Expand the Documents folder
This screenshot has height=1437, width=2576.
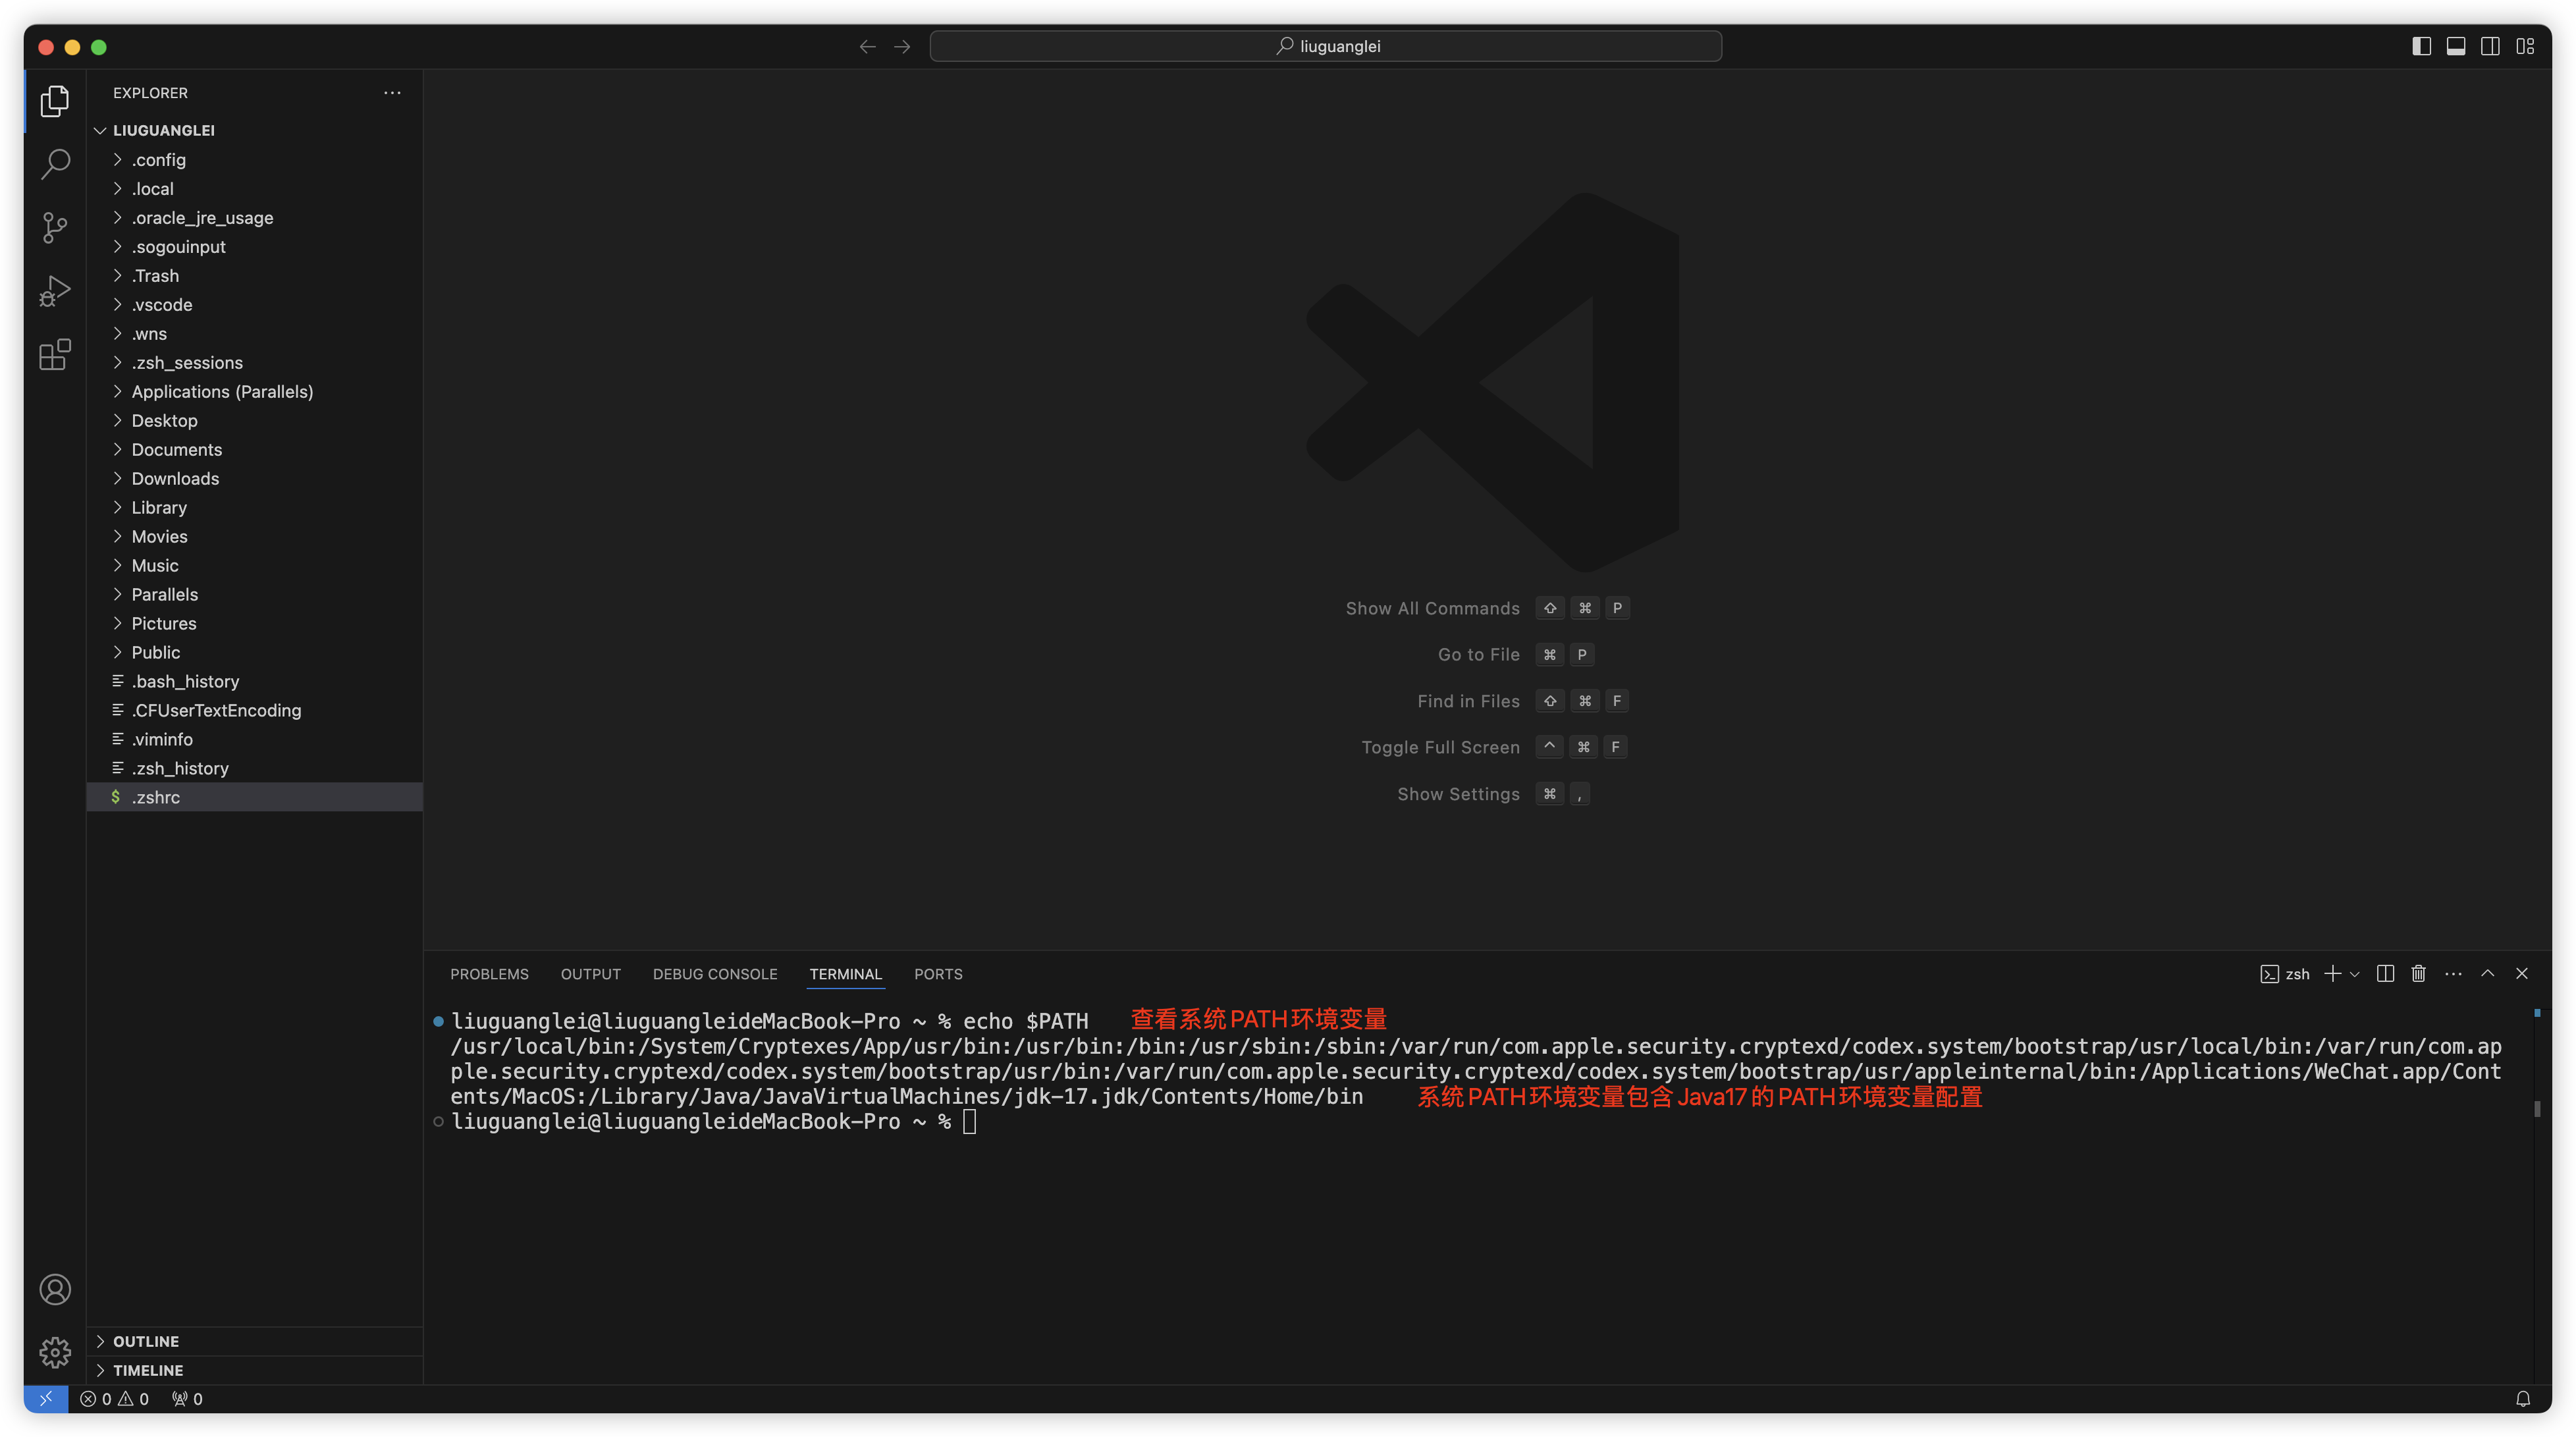(x=177, y=449)
